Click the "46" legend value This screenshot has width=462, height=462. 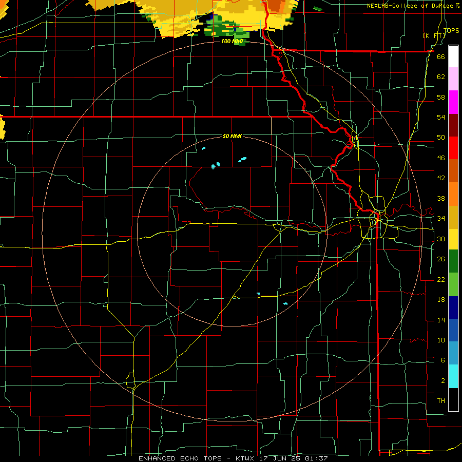441,158
